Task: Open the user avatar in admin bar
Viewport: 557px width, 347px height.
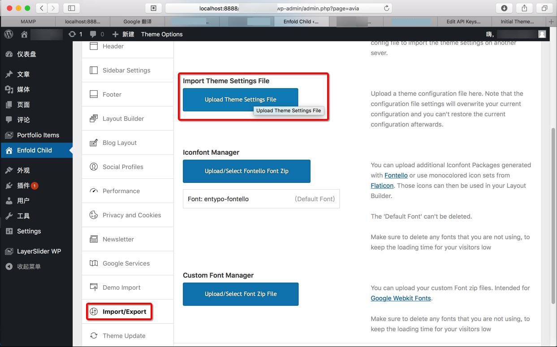Action: tap(542, 34)
